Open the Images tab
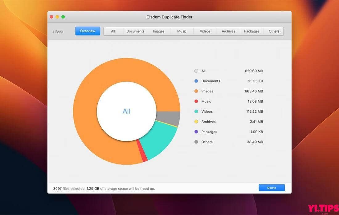 [158, 31]
